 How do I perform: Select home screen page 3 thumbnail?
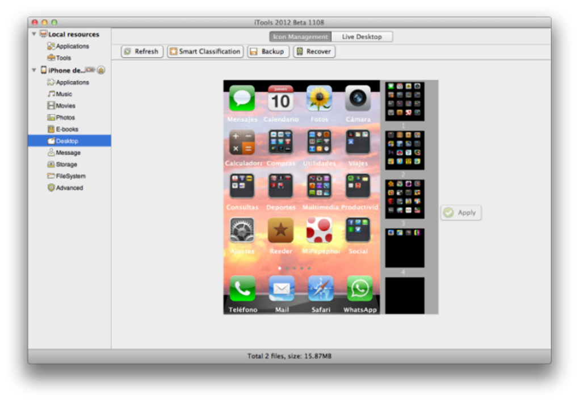405,199
